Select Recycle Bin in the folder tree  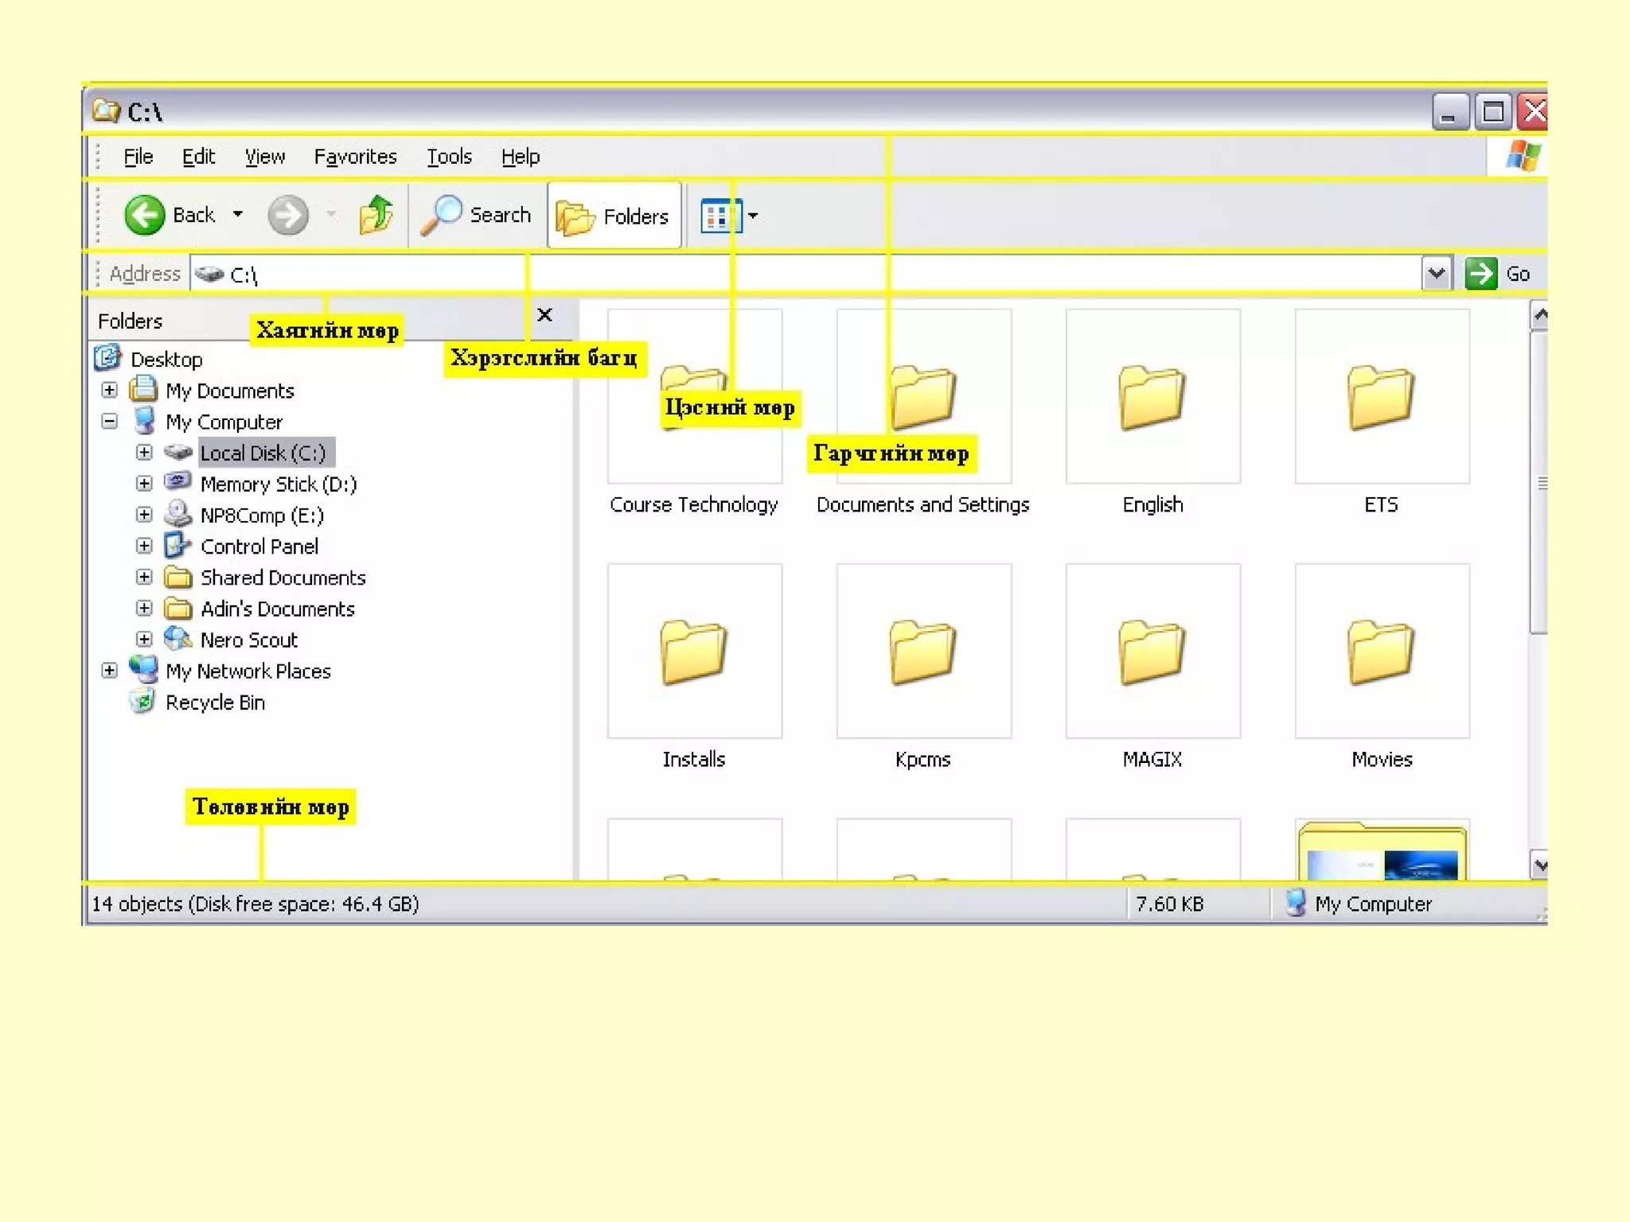(215, 702)
